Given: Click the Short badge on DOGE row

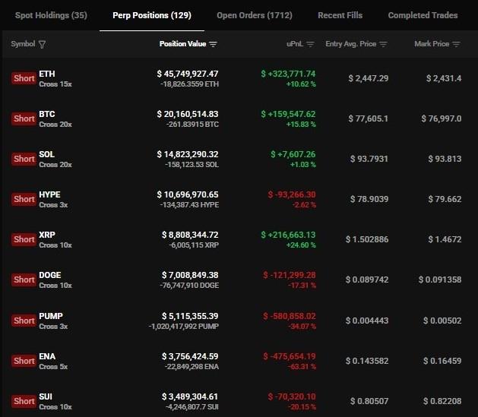Looking at the screenshot, I should click(24, 280).
